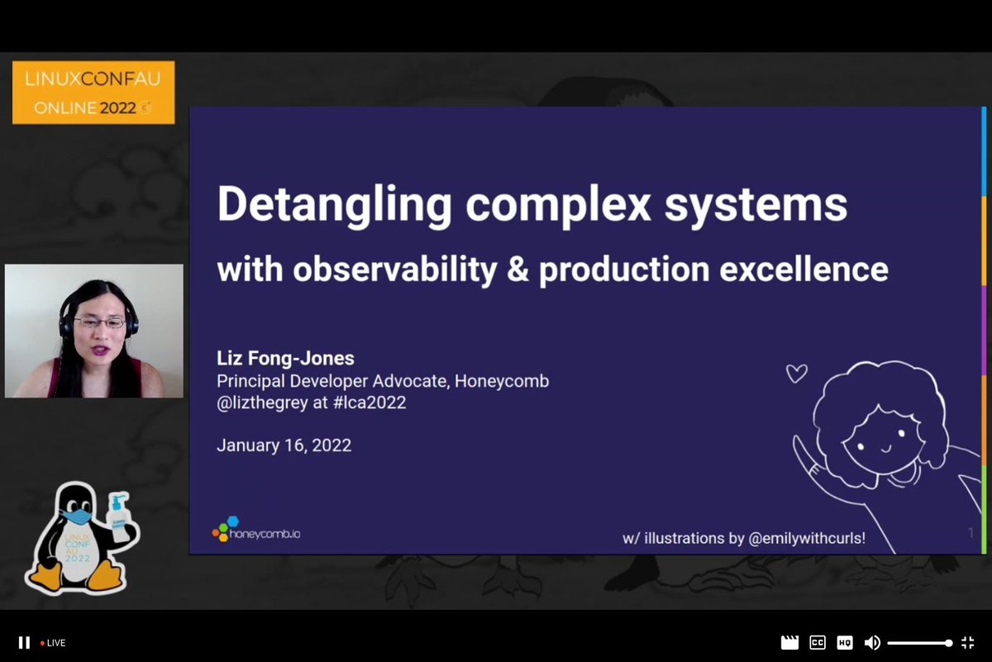
Task: Click "with observability & production excellence" subtitle
Action: 552,269
